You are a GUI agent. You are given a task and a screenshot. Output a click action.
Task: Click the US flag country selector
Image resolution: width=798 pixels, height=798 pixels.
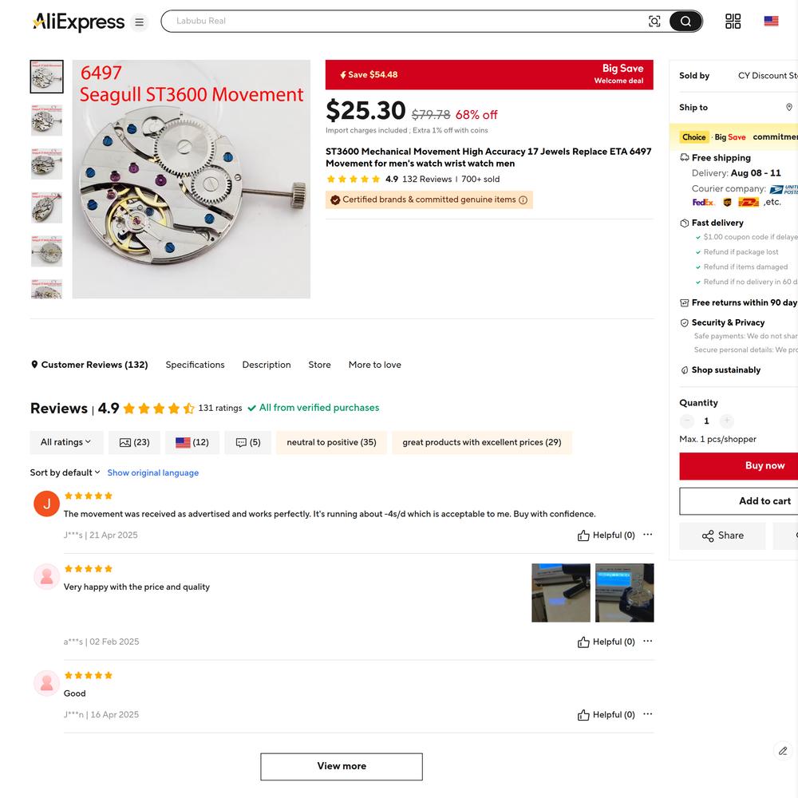tap(771, 21)
